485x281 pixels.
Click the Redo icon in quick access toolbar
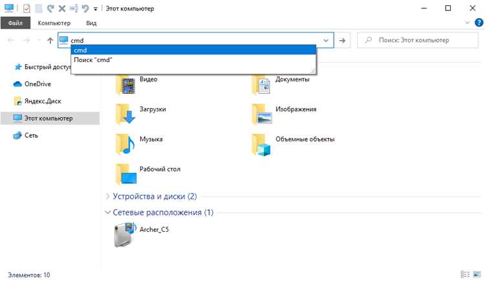click(50, 8)
